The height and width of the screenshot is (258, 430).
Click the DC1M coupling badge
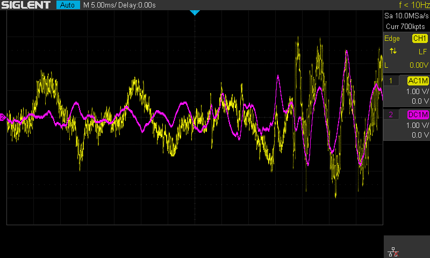418,114
